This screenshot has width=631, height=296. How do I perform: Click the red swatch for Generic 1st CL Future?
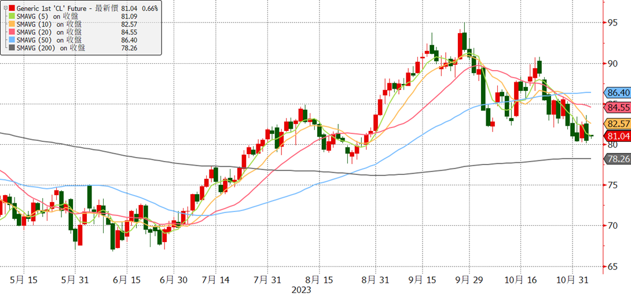[12, 9]
